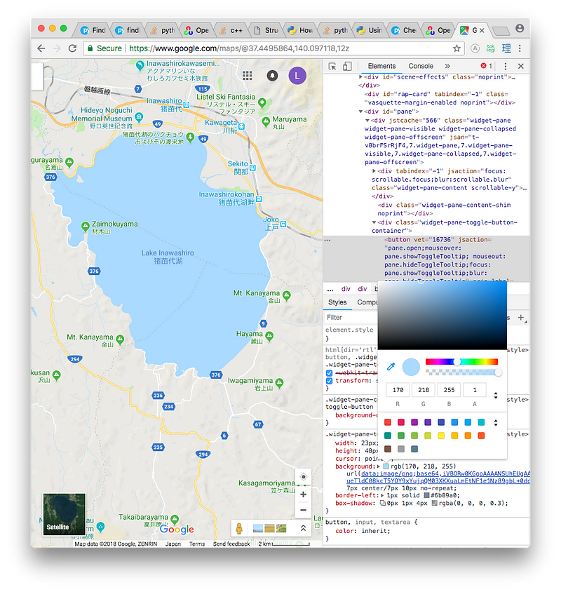The width and height of the screenshot is (561, 592).
Task: Toggle the DevTools device toolbar
Action: pyautogui.click(x=347, y=67)
